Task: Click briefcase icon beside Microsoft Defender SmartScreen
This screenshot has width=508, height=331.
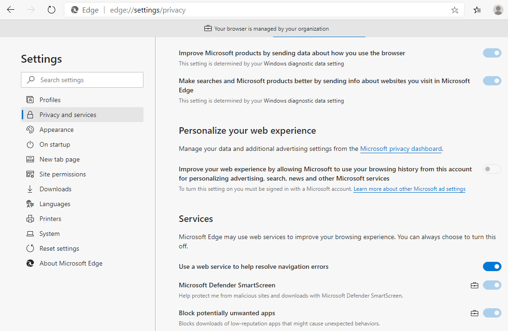Action: (474, 286)
